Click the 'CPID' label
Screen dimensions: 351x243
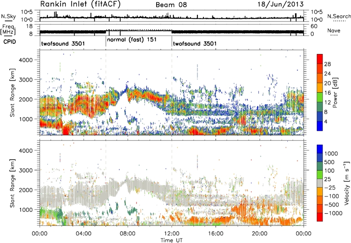[10, 42]
